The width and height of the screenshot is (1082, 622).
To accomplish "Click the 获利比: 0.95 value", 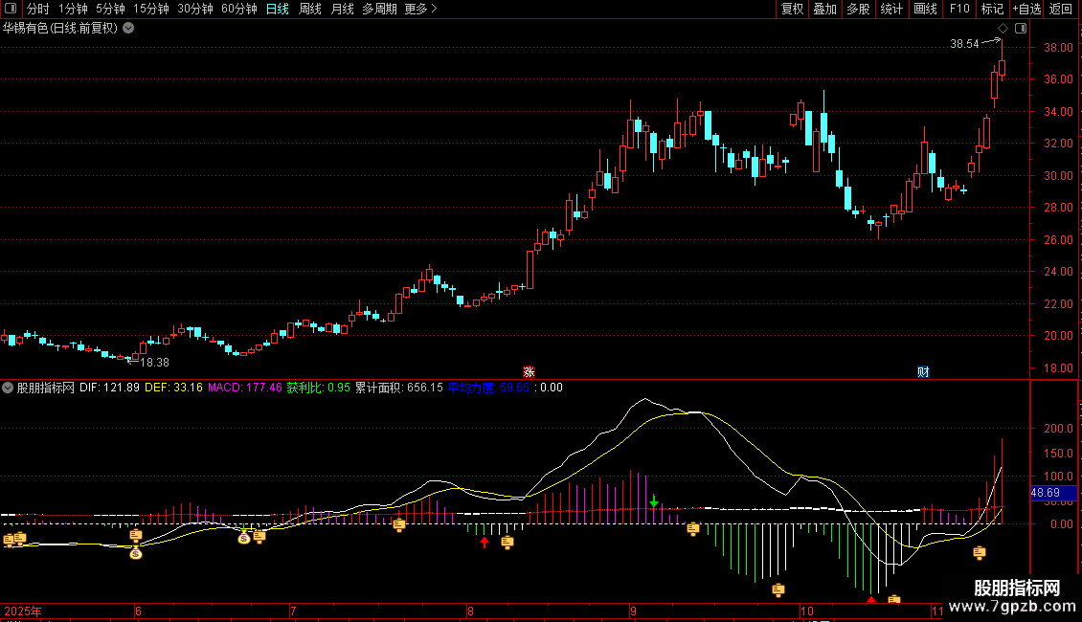I will click(x=318, y=388).
